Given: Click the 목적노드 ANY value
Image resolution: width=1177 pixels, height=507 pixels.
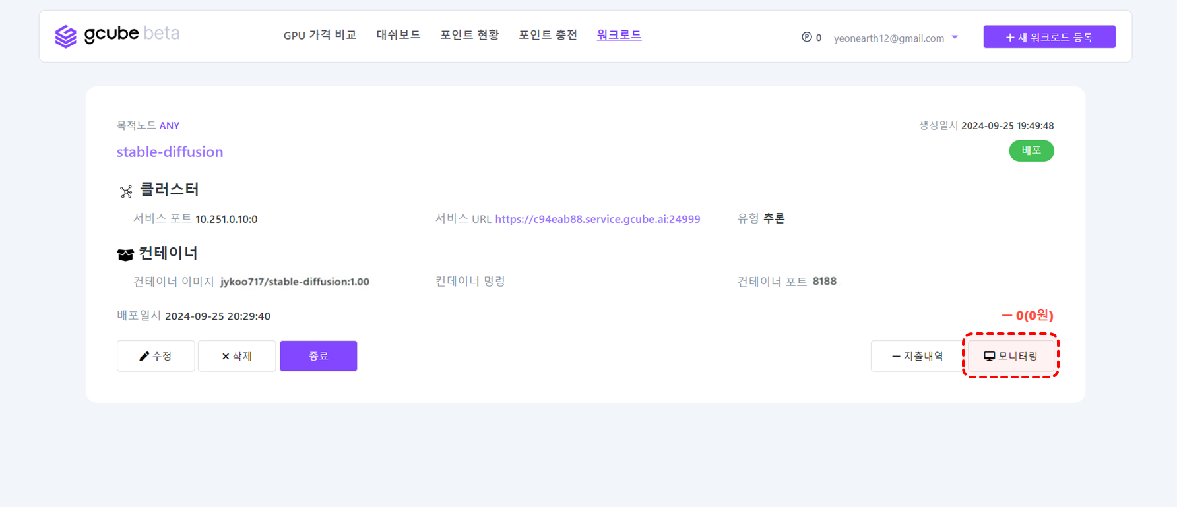Looking at the screenshot, I should pos(170,125).
